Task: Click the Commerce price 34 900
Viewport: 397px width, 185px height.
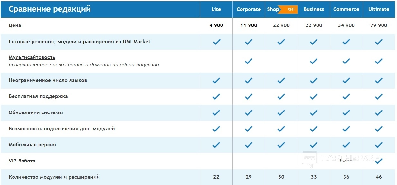Action: [346, 25]
